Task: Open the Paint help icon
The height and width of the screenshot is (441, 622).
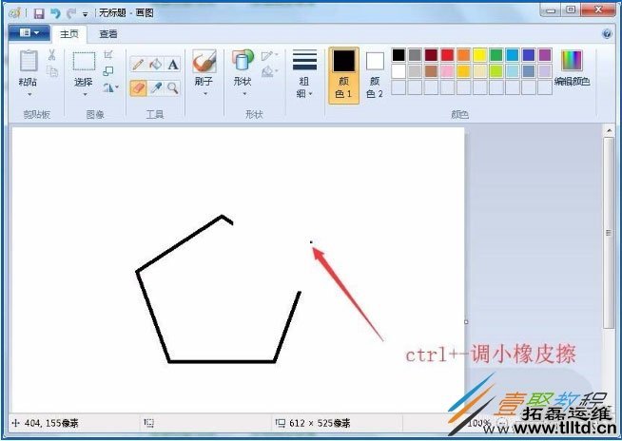Action: [607, 34]
